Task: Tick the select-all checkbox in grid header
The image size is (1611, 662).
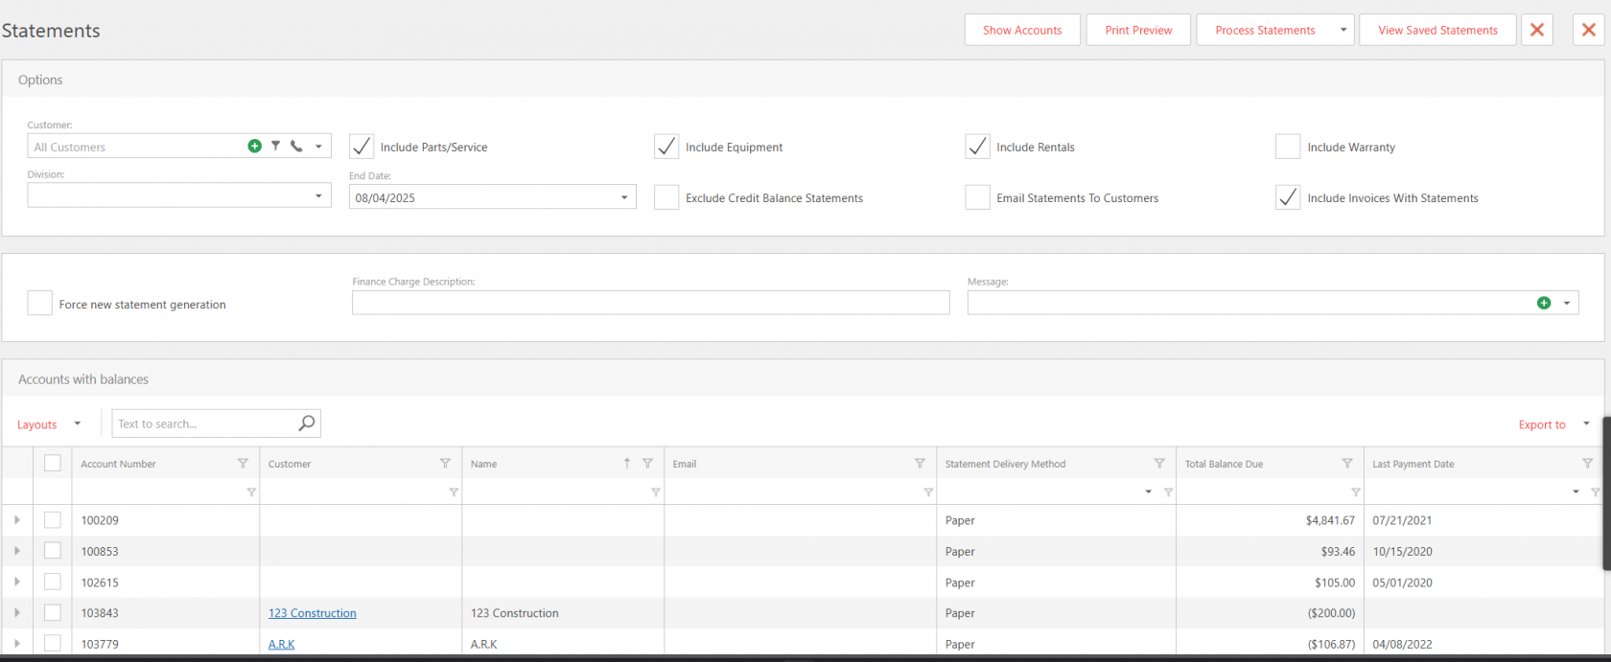Action: (x=53, y=463)
